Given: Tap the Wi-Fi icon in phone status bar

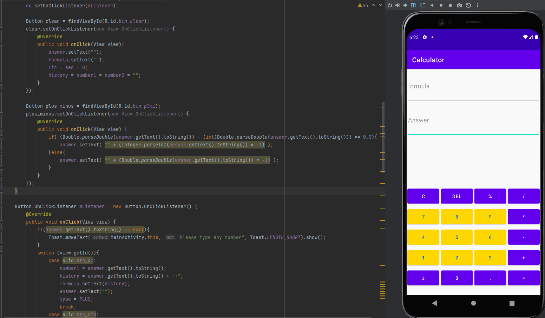Looking at the screenshot, I should point(525,37).
